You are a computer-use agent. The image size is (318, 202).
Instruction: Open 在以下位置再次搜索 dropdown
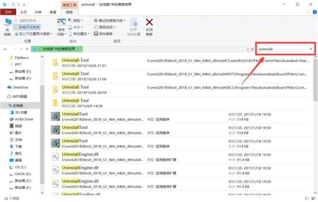coord(33,34)
